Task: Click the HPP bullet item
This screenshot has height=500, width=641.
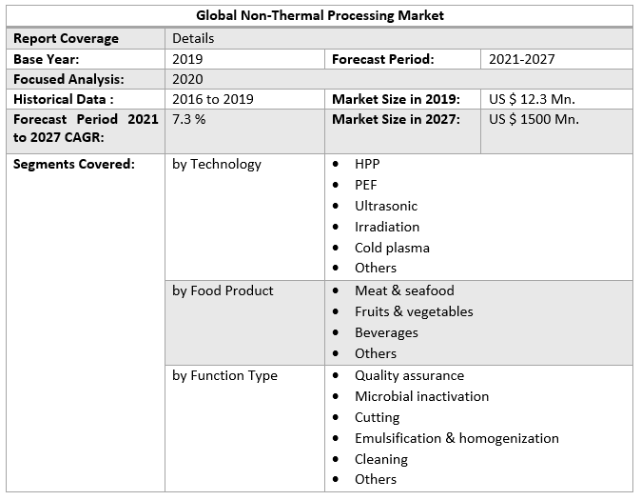Action: (367, 164)
